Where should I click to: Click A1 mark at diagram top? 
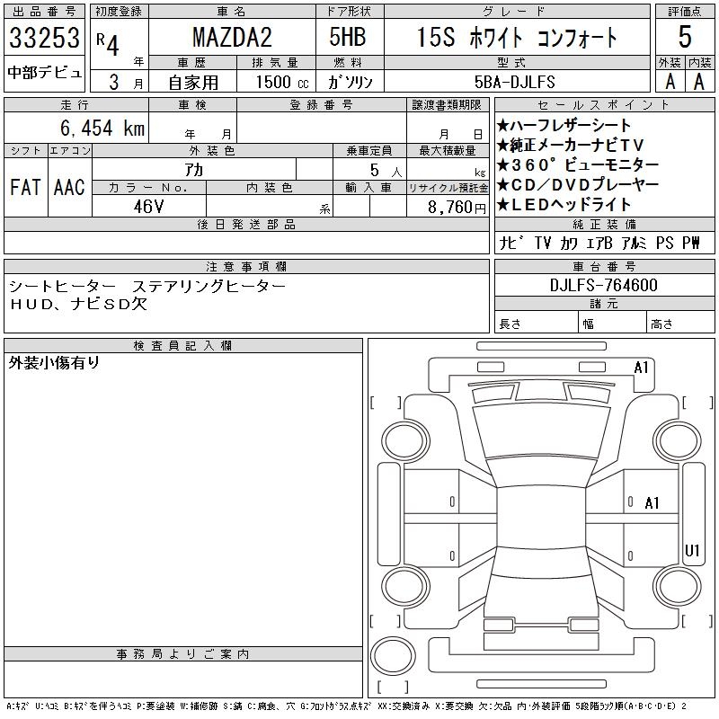pos(641,368)
